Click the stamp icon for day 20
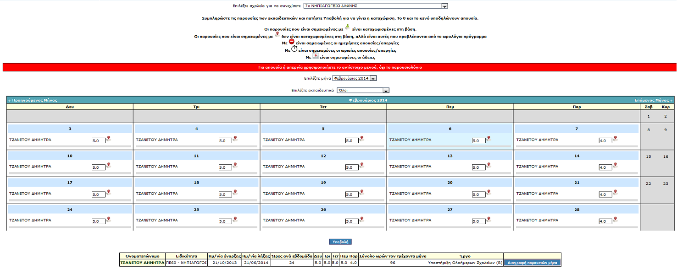Image resolution: width=677 pixels, height=269 pixels. coord(489,193)
